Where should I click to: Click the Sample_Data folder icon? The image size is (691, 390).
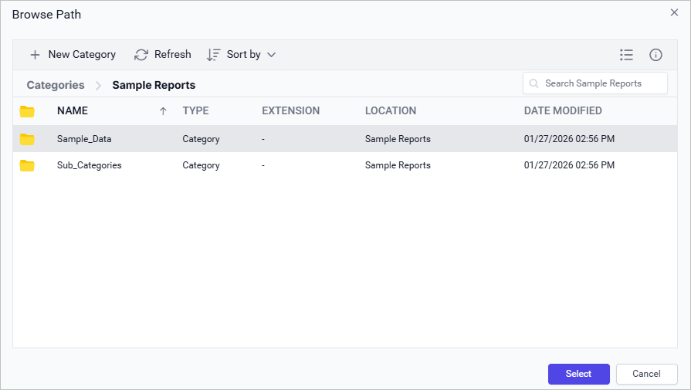(x=28, y=139)
